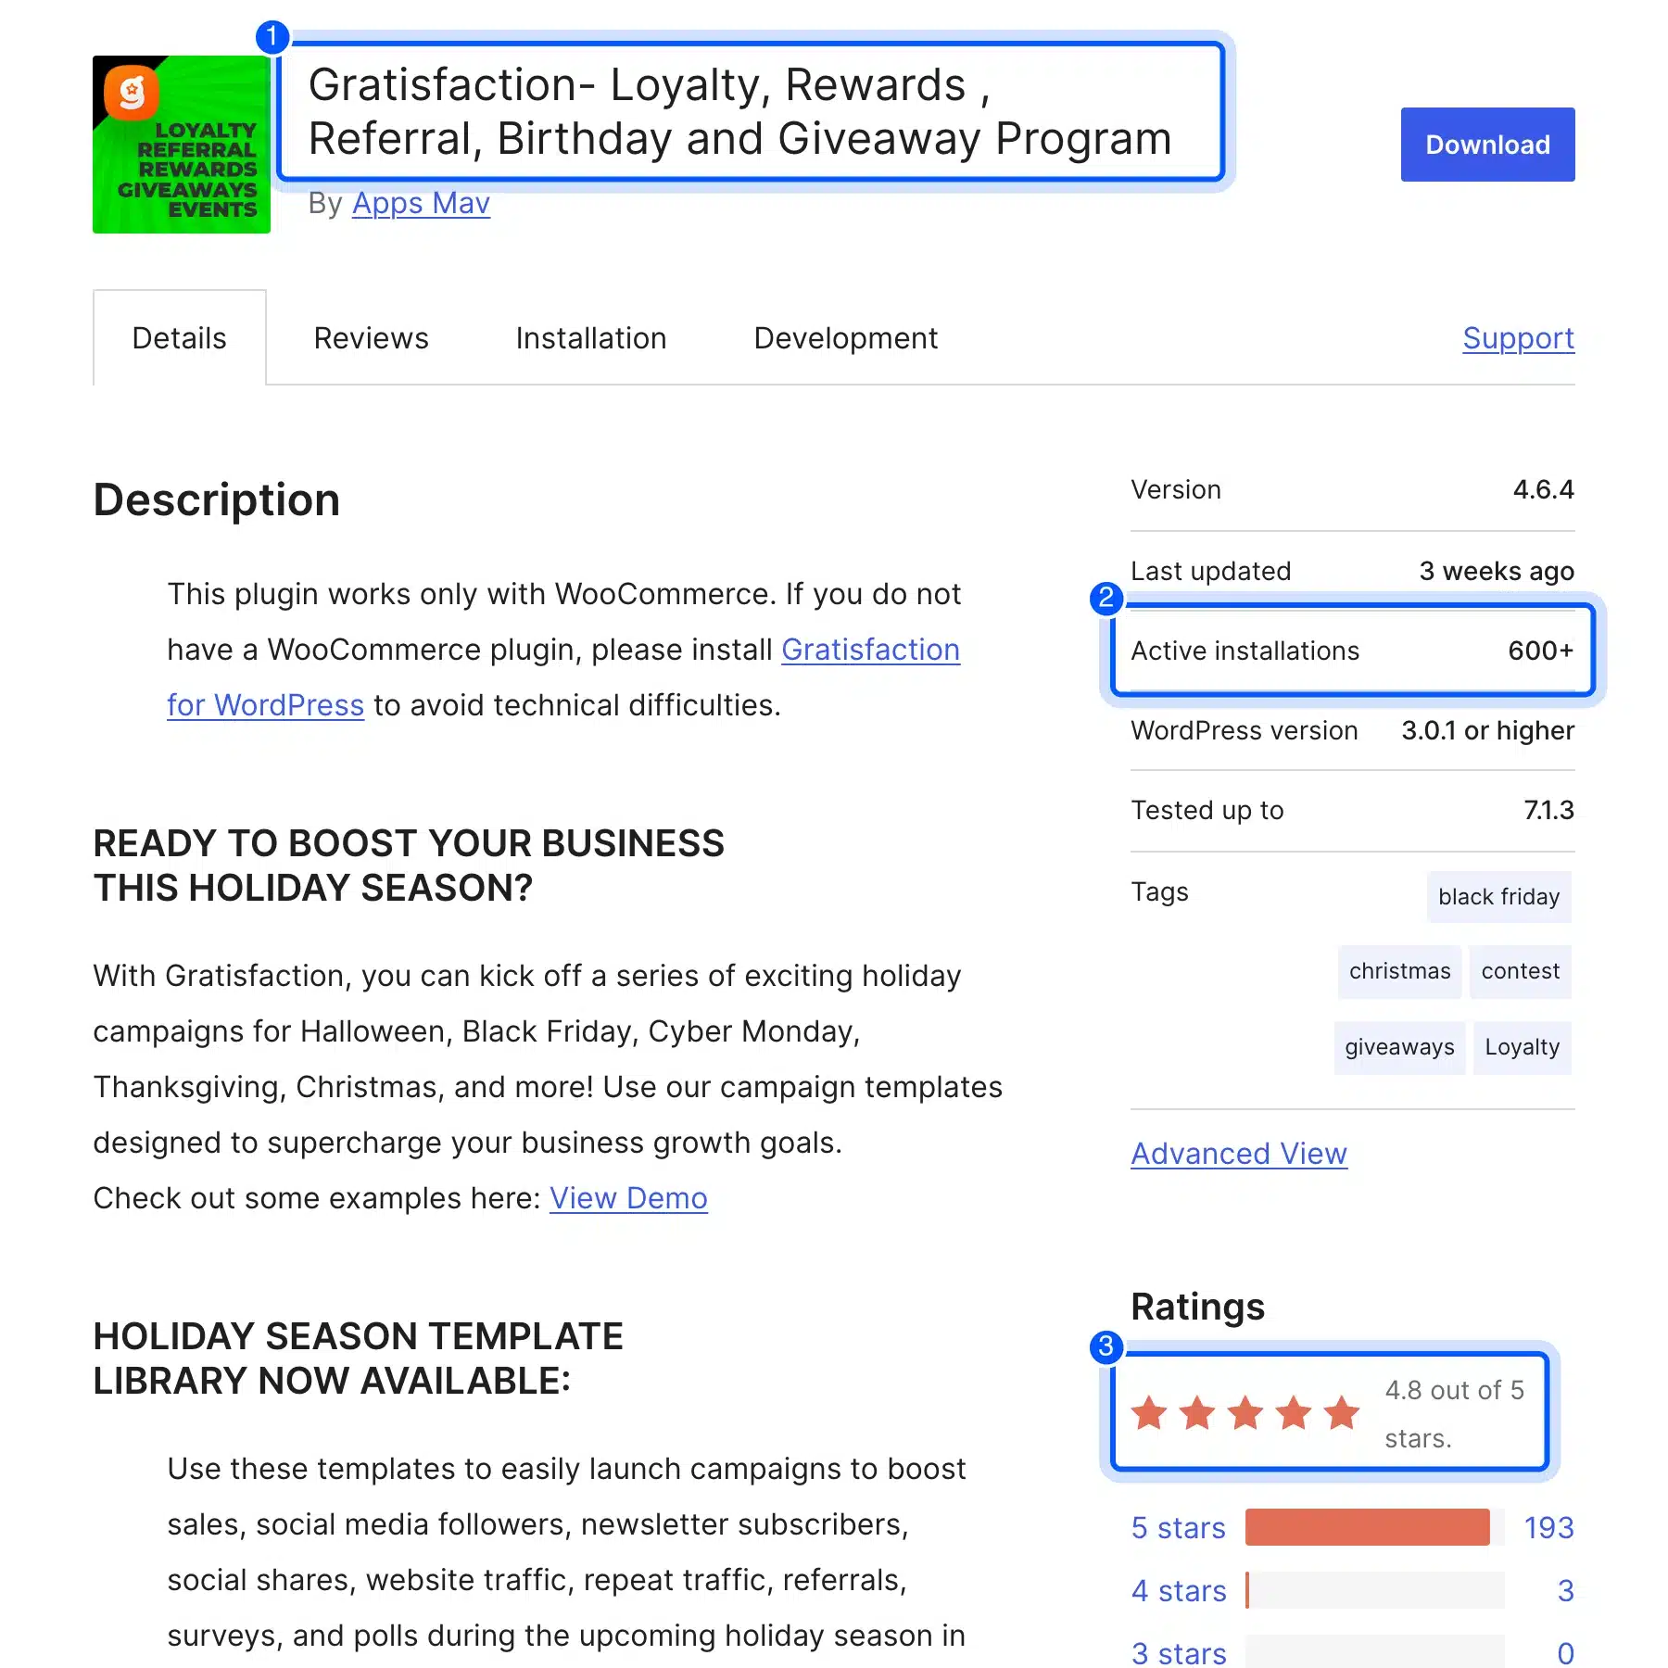Click the Ratings heading
1668x1668 pixels.
point(1197,1307)
